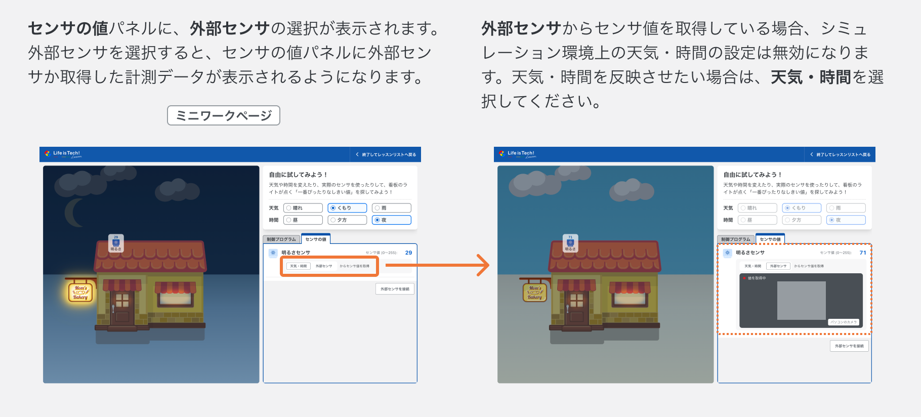Screen dimensions: 921x417
Task: Open the パソコンのカメラ source selector
Action: [x=844, y=322]
